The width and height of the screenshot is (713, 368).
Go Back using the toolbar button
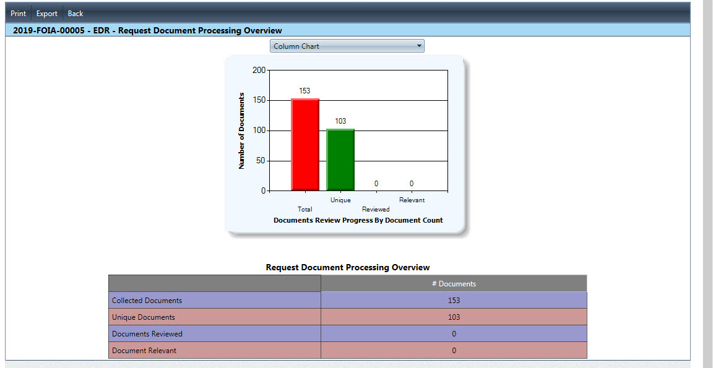(75, 14)
